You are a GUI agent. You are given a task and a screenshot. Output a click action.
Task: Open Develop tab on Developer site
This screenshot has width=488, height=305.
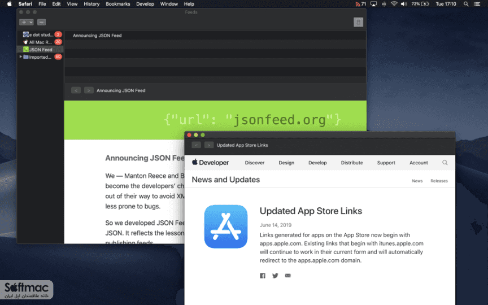[317, 163]
